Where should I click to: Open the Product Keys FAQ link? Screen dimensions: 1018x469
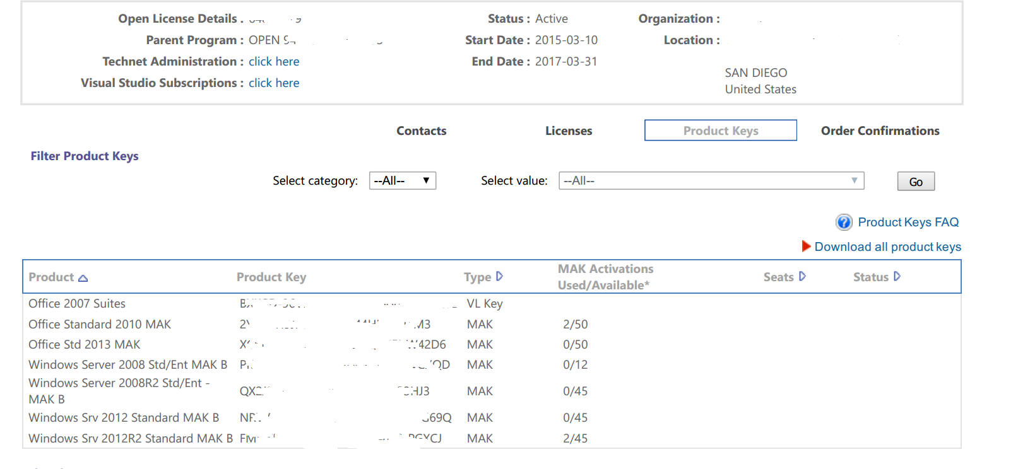click(908, 222)
